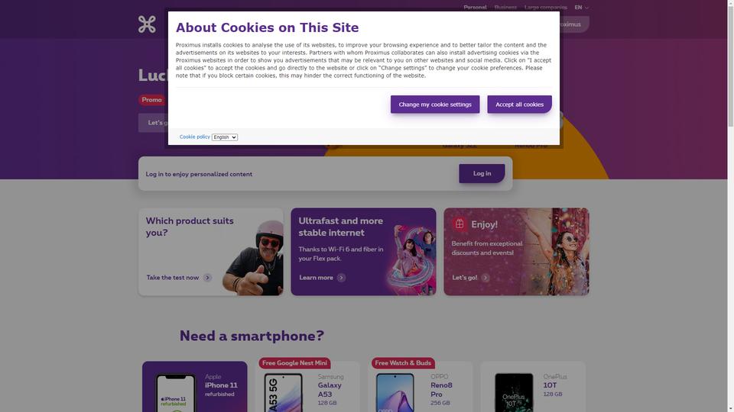Click Change my cookie settings button
The width and height of the screenshot is (734, 412).
[x=435, y=105]
